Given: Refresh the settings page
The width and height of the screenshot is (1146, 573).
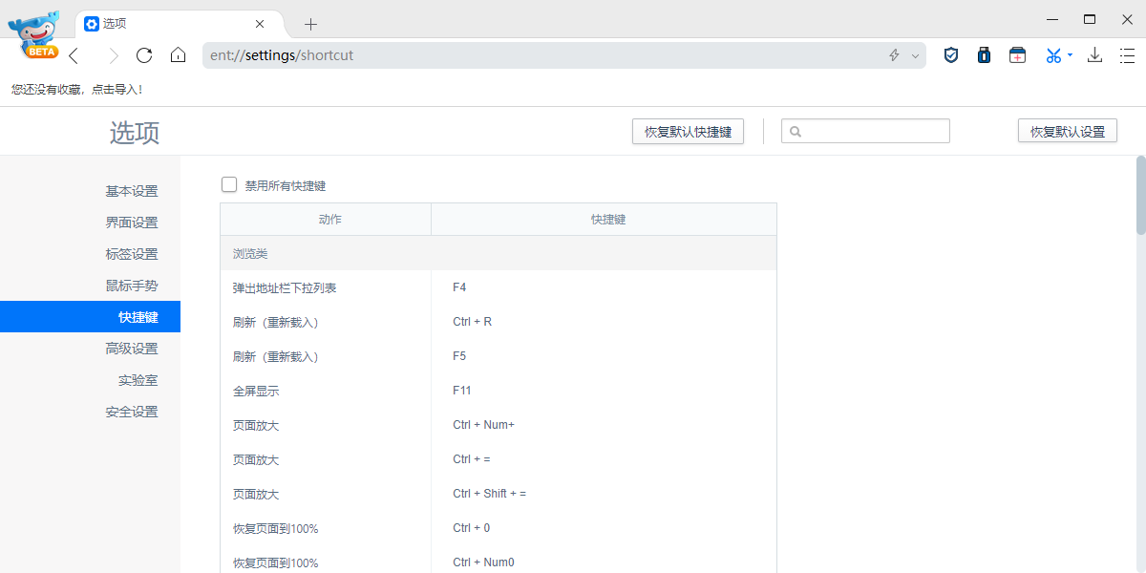Looking at the screenshot, I should coord(144,55).
